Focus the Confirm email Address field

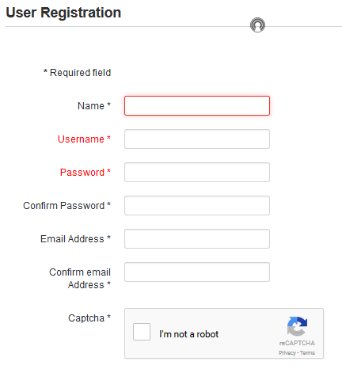coord(197,272)
